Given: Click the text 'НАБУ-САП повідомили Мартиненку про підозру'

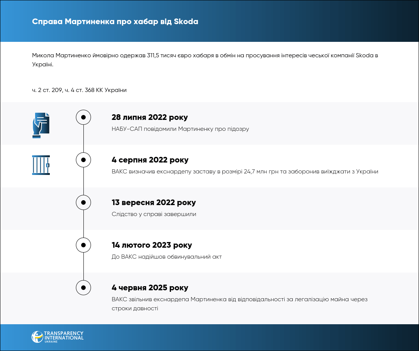Looking at the screenshot, I should point(180,129).
